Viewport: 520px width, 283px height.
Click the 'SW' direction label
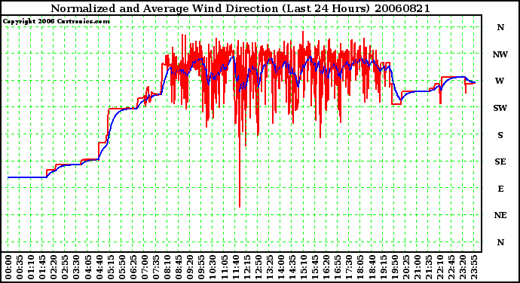pos(500,108)
